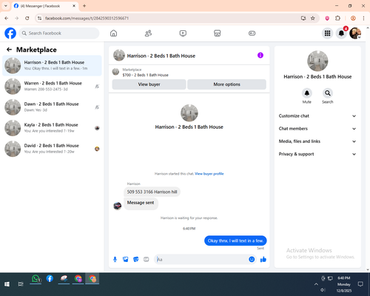The width and height of the screenshot is (370, 296).
Task: Search in conversation with magnifier icon
Action: tap(328, 93)
